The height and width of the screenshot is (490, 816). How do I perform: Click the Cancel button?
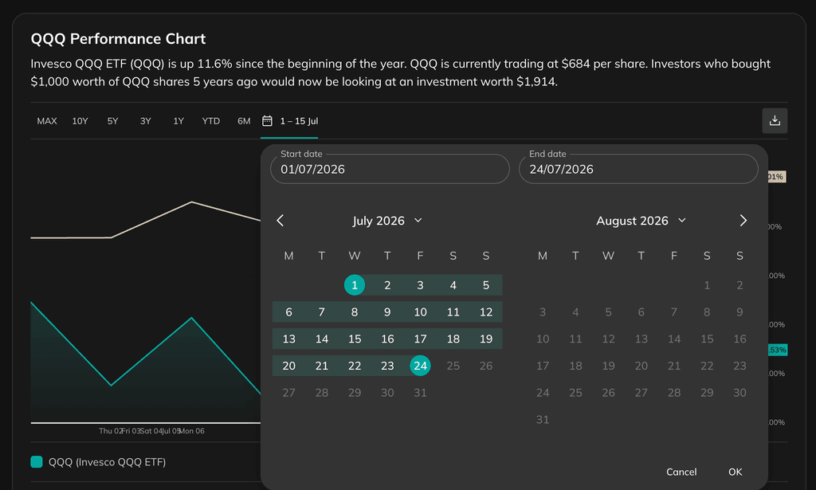tap(681, 472)
